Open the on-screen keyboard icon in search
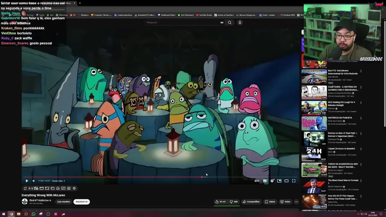Image resolution: width=386 pixels, height=217 pixels. [x=222, y=22]
